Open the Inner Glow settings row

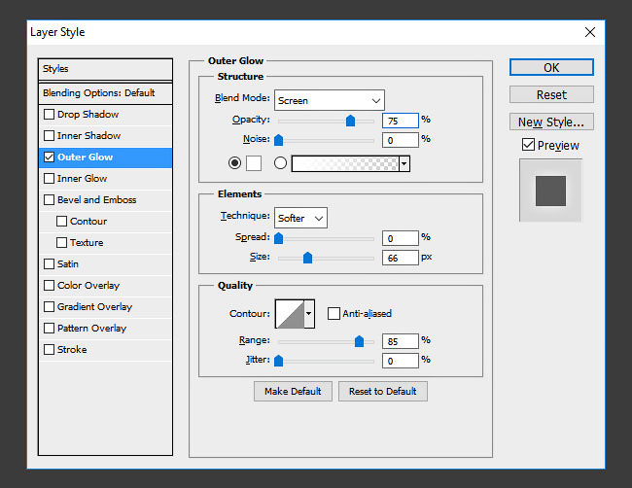tap(105, 179)
